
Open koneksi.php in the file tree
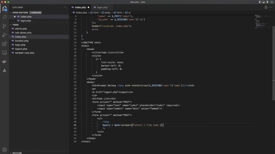coord(22,41)
